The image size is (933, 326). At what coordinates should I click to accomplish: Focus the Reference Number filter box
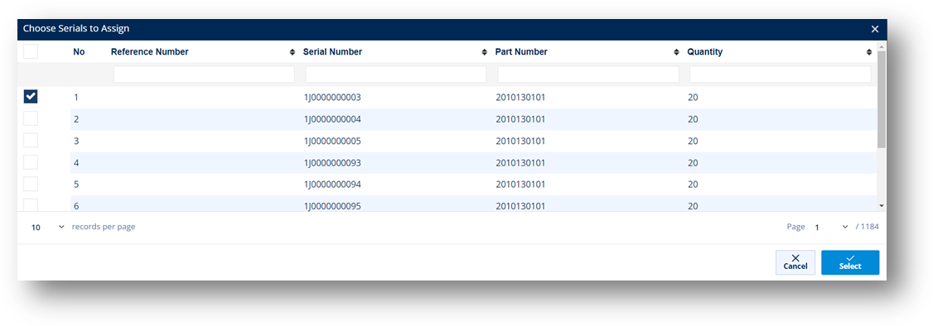coord(204,74)
